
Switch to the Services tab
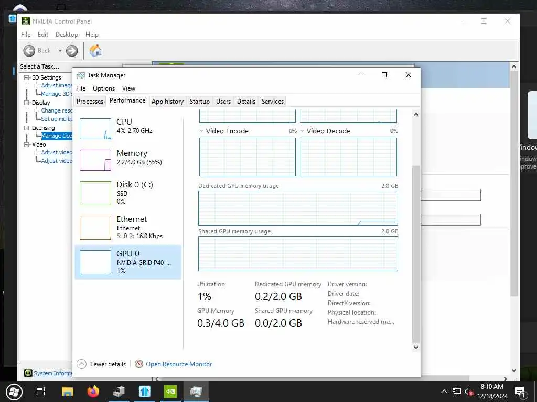(273, 102)
